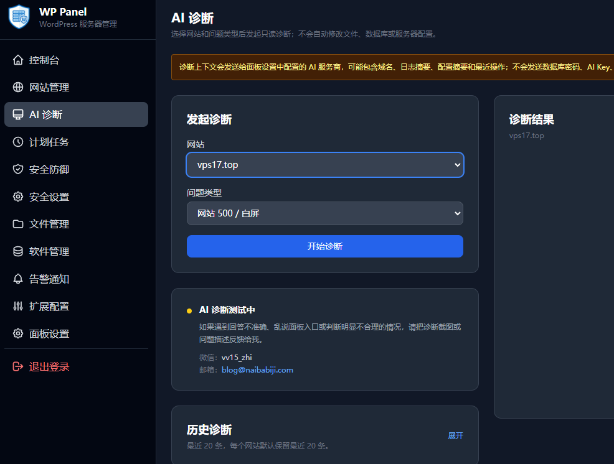Click the WeChat ID vv15_zhi text
This screenshot has height=464, width=614.
[237, 357]
